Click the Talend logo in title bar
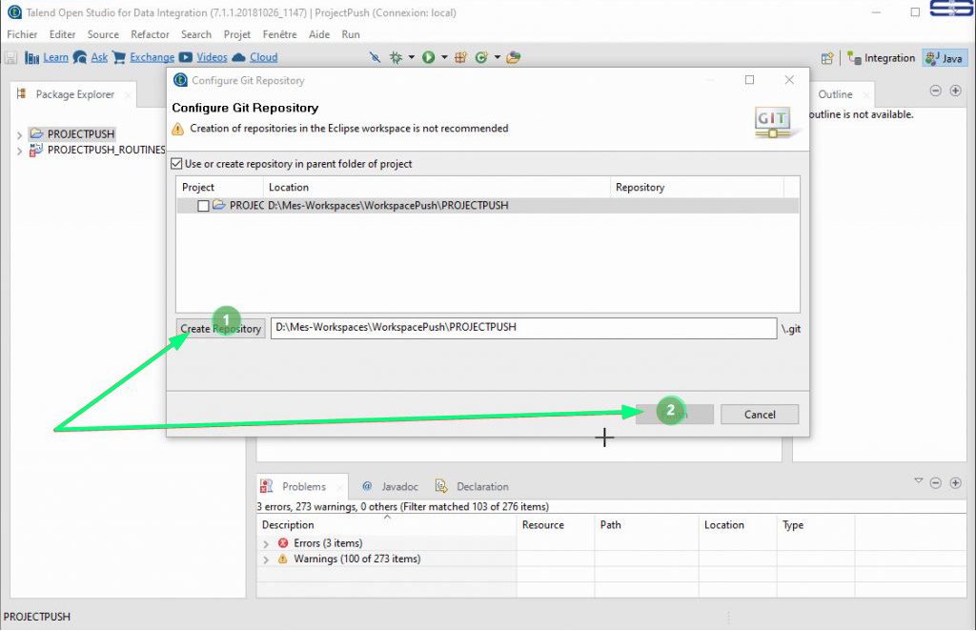The image size is (976, 631). pyautogui.click(x=14, y=12)
